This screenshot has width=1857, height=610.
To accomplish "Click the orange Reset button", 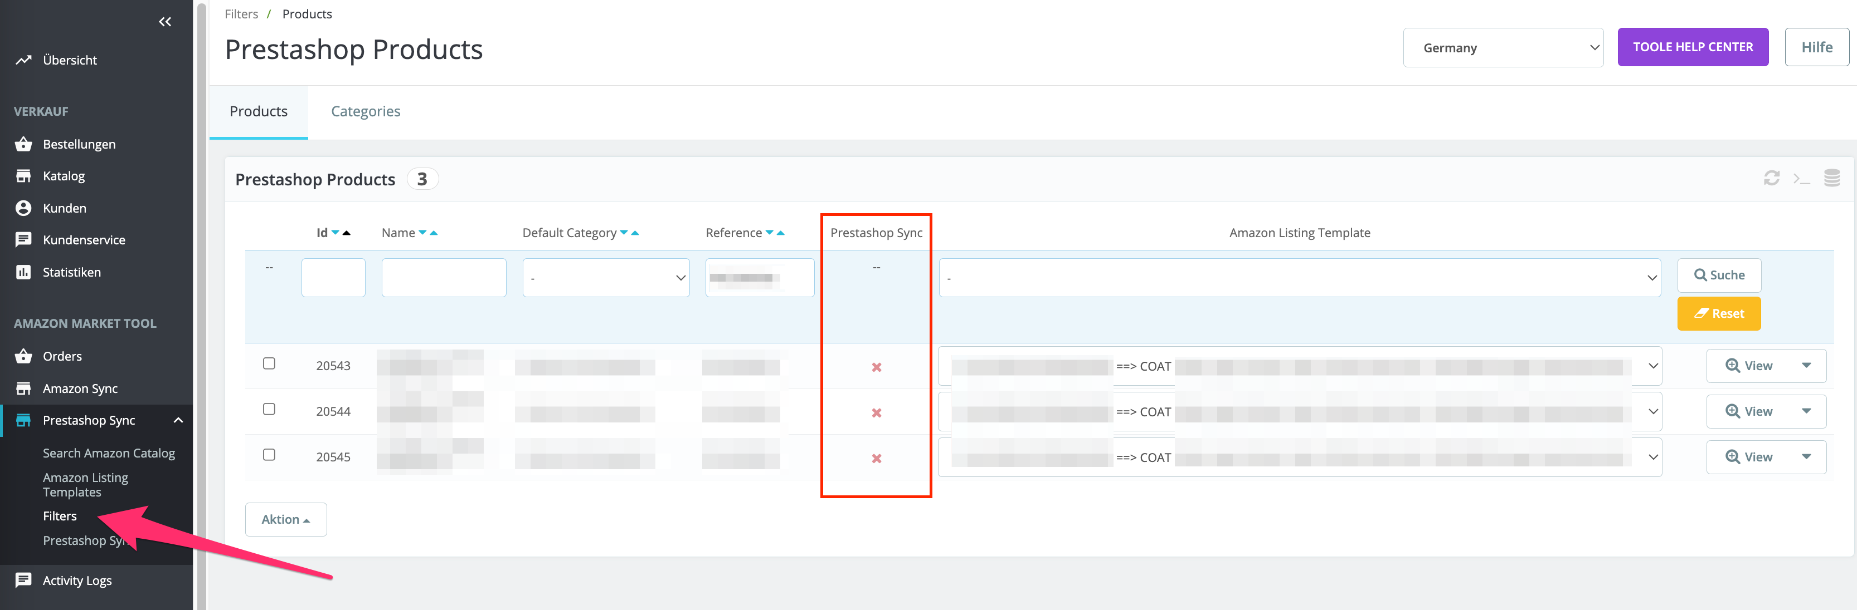I will pos(1719,313).
